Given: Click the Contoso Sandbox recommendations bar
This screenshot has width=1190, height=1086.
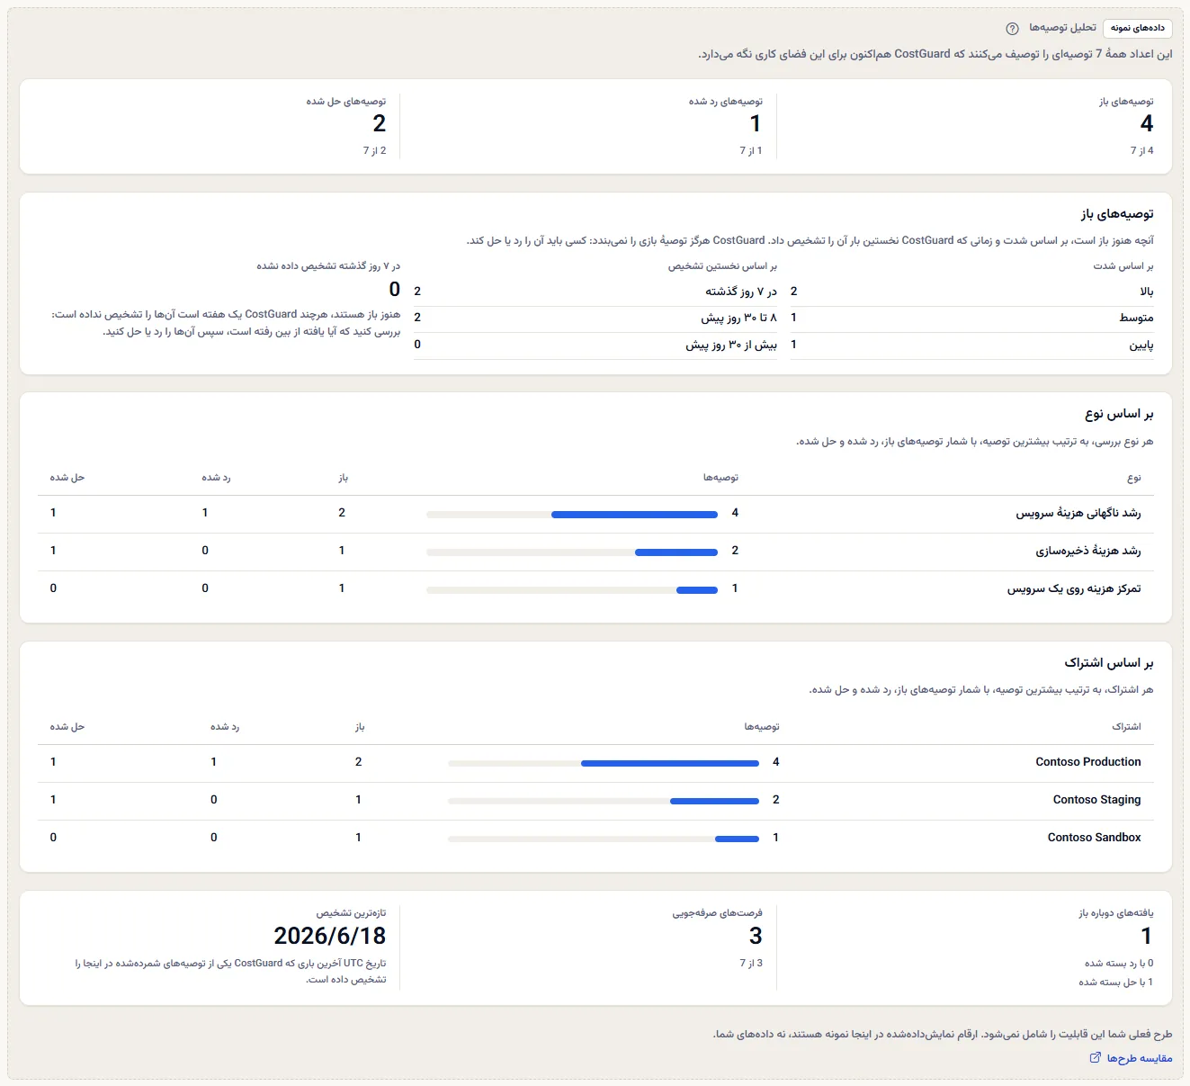Looking at the screenshot, I should [x=604, y=839].
